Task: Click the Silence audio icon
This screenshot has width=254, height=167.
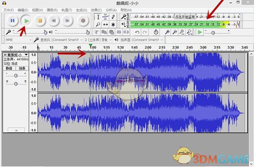Action: (x=126, y=32)
